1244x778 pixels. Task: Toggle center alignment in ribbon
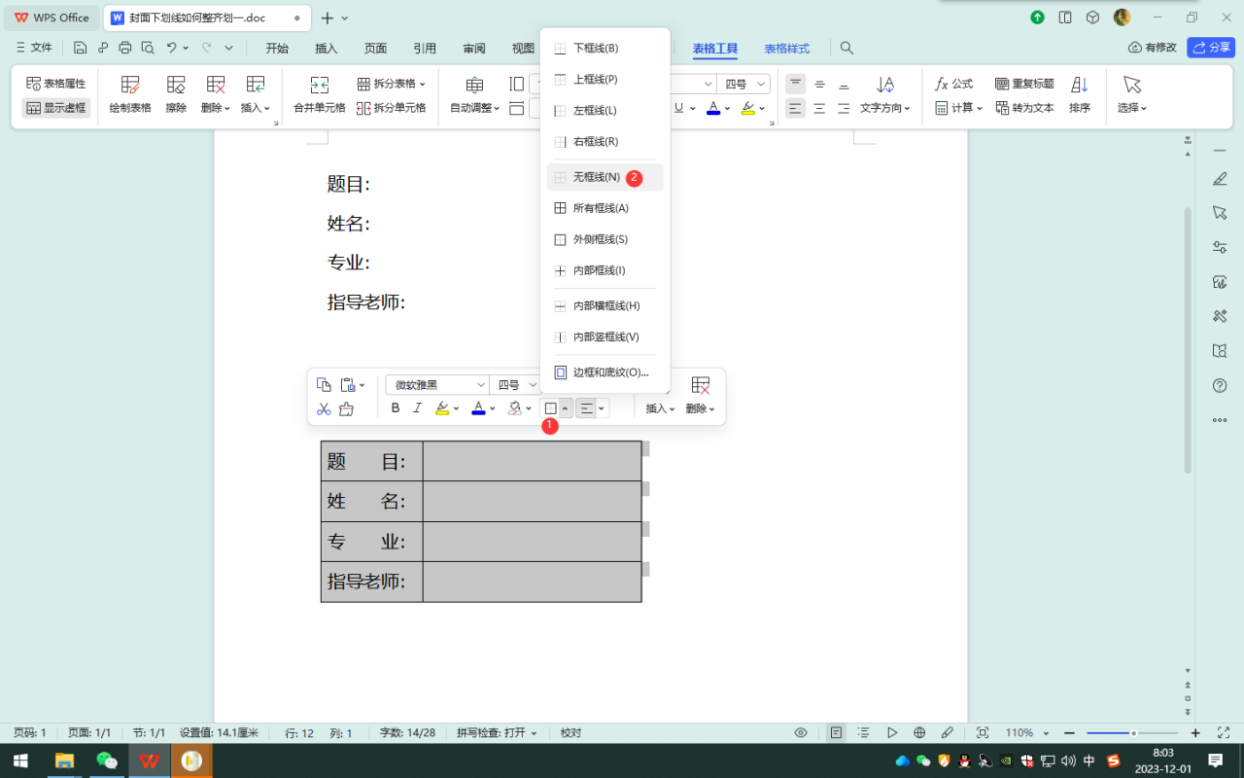pyautogui.click(x=820, y=108)
